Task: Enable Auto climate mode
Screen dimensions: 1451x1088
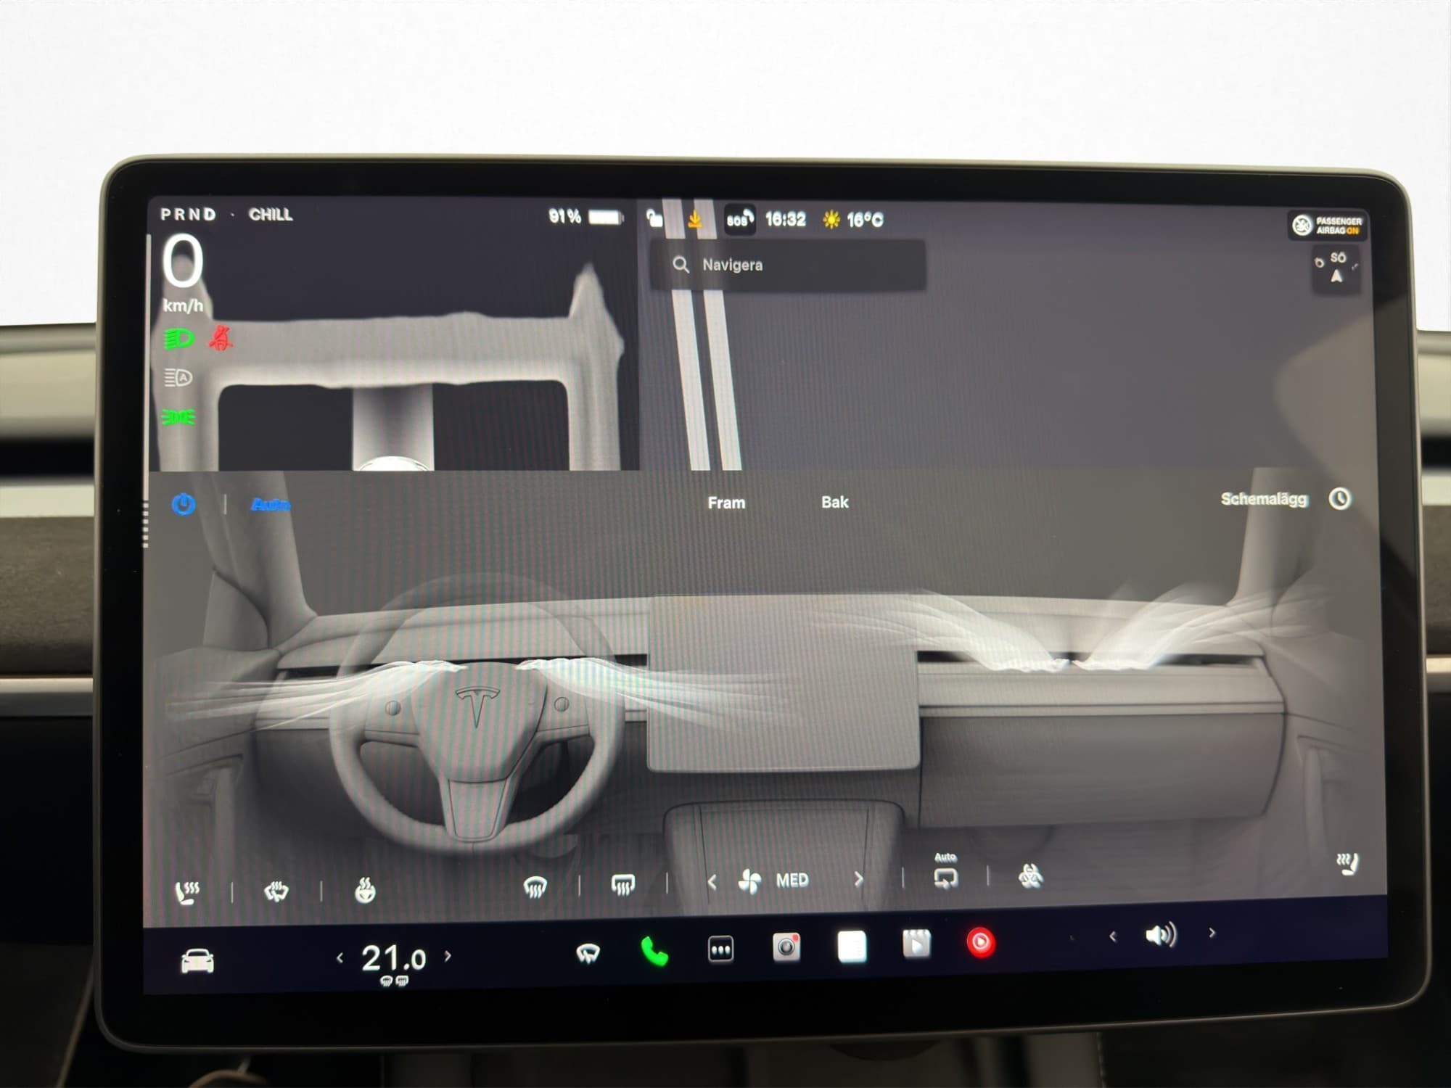Action: [x=270, y=504]
